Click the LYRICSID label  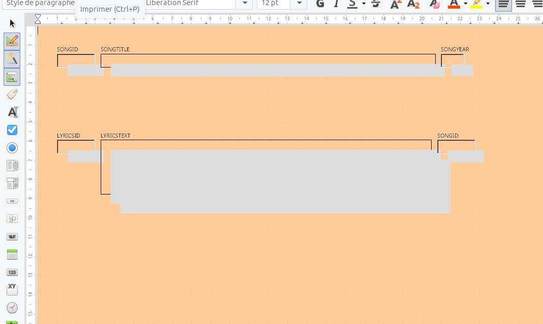coord(69,136)
